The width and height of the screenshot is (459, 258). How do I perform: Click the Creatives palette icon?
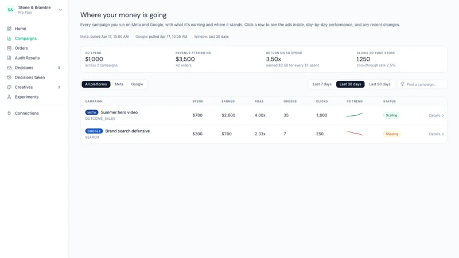(x=9, y=87)
